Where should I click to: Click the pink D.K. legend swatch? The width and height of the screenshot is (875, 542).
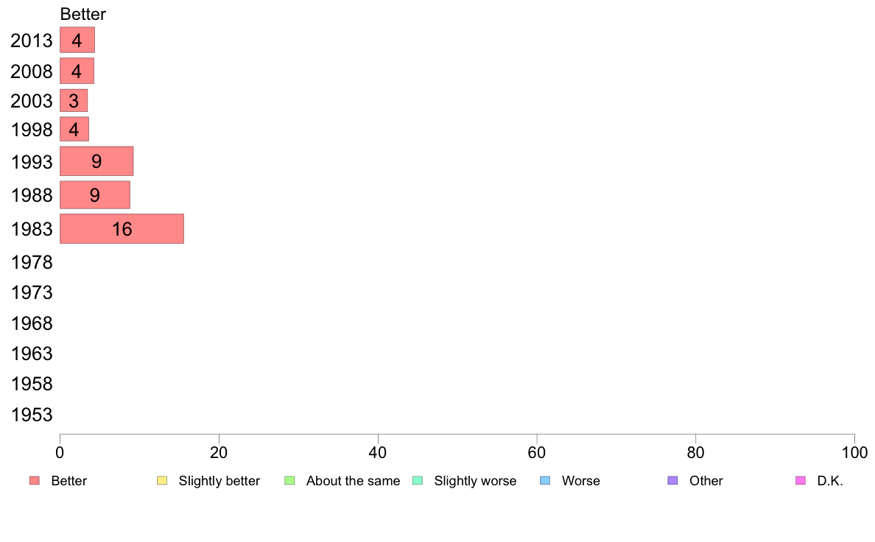coord(801,481)
